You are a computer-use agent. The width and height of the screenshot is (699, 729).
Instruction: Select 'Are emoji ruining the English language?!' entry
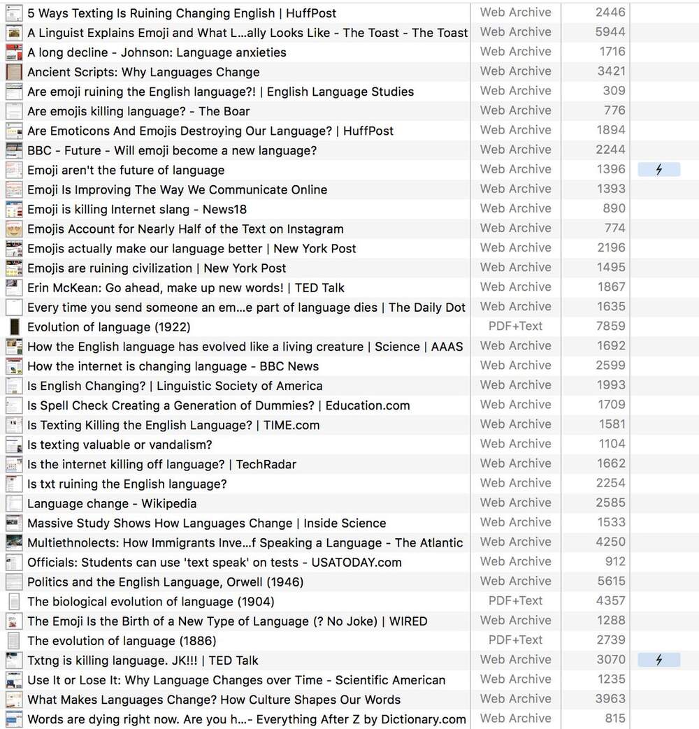pyautogui.click(x=220, y=92)
